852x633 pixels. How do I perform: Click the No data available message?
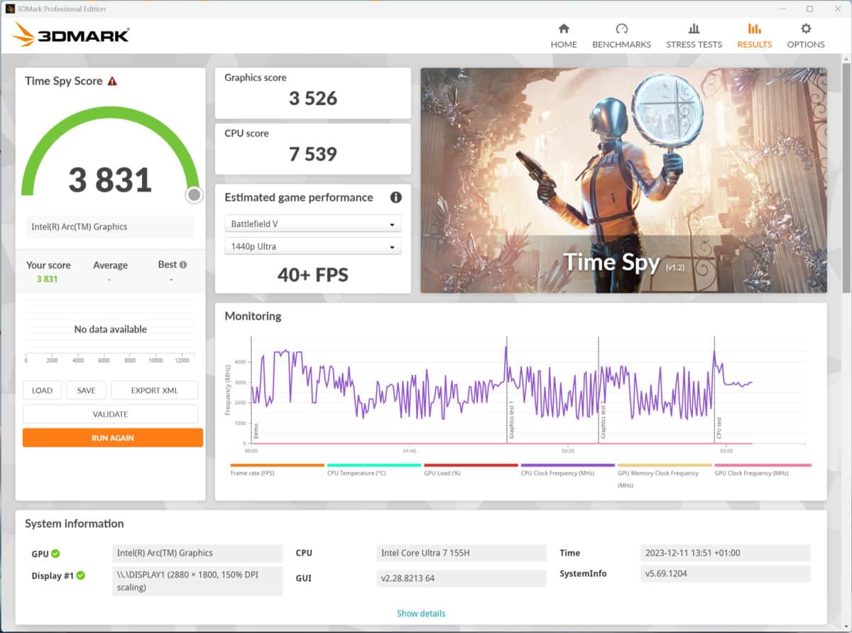point(110,329)
